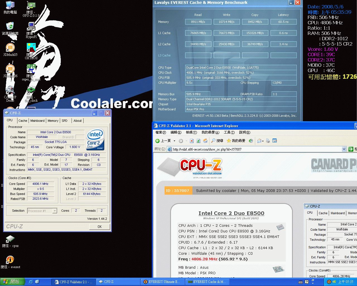Screen dimensions: 357x286
Task: Launch the ORTHOS desktop shortcut
Action: tap(31, 51)
